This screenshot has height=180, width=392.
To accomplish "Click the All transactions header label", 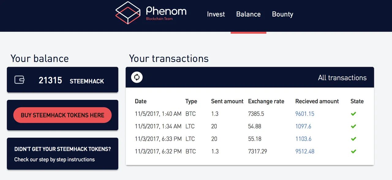I will pyautogui.click(x=342, y=78).
